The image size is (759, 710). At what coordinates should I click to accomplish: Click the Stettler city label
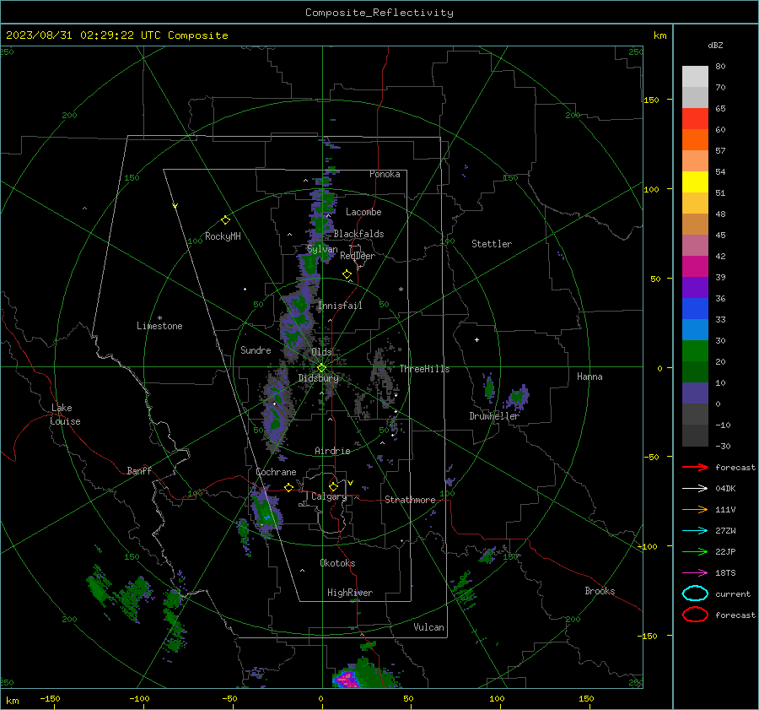pyautogui.click(x=492, y=244)
